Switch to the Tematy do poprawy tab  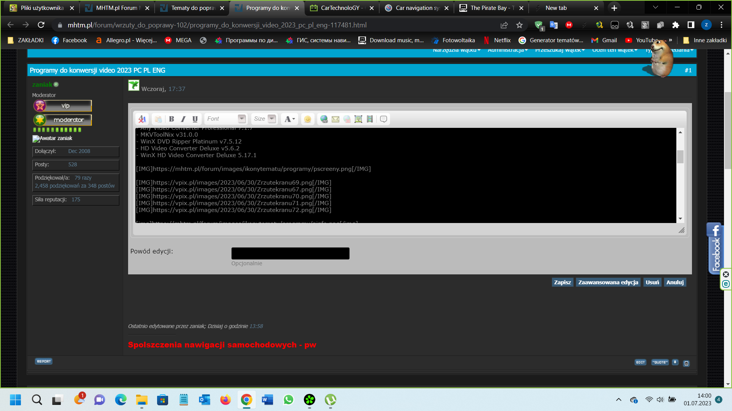pos(191,8)
